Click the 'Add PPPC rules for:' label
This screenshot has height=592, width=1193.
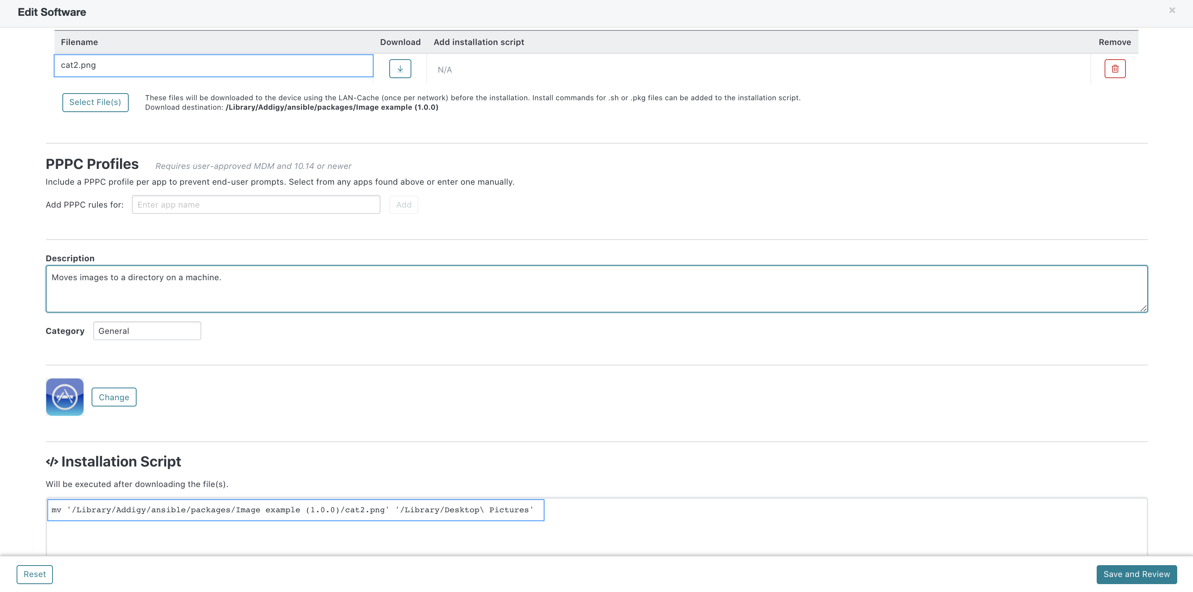(84, 204)
